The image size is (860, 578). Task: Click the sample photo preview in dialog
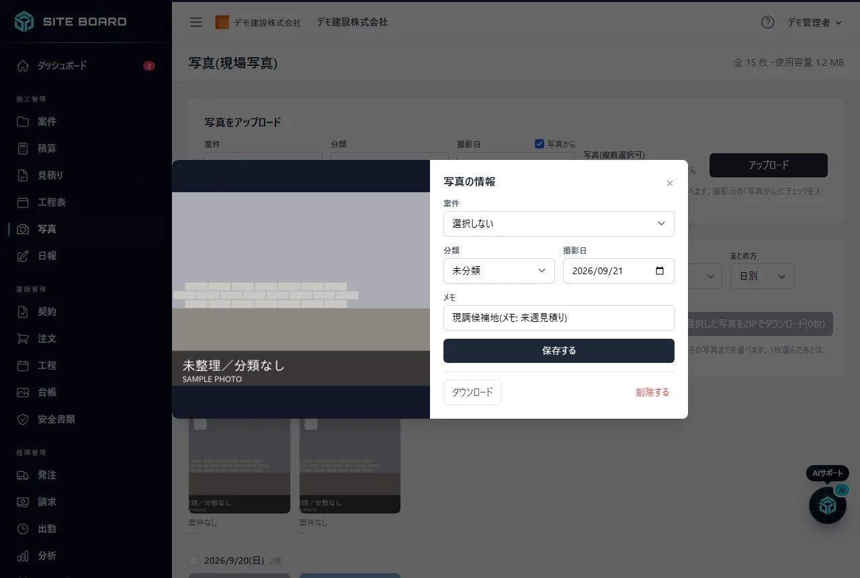click(301, 289)
